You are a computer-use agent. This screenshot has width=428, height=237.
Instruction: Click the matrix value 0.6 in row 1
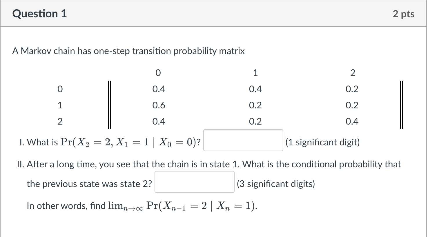pos(159,105)
